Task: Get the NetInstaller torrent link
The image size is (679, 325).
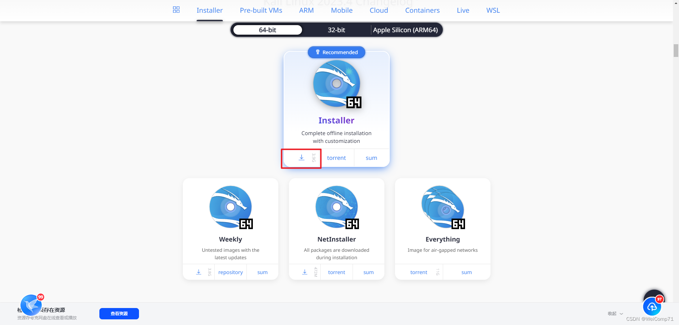Action: coord(337,272)
